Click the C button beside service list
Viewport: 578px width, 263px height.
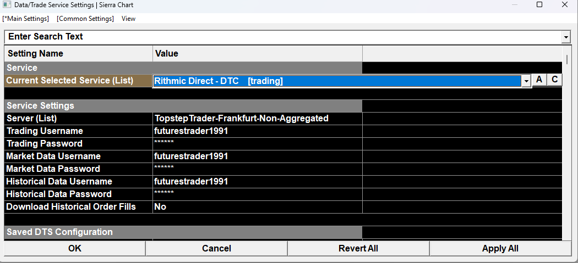coord(555,80)
